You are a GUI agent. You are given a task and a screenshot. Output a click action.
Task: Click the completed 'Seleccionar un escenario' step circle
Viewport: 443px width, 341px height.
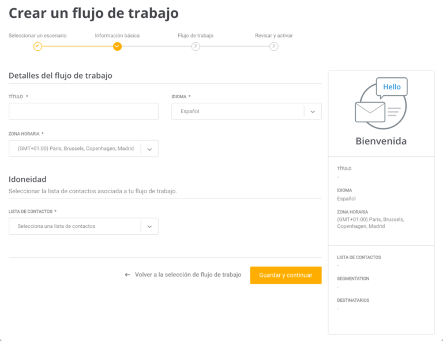[x=37, y=46]
